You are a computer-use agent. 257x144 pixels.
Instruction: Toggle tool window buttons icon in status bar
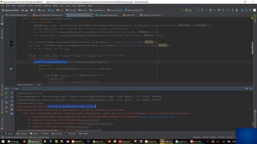2,137
